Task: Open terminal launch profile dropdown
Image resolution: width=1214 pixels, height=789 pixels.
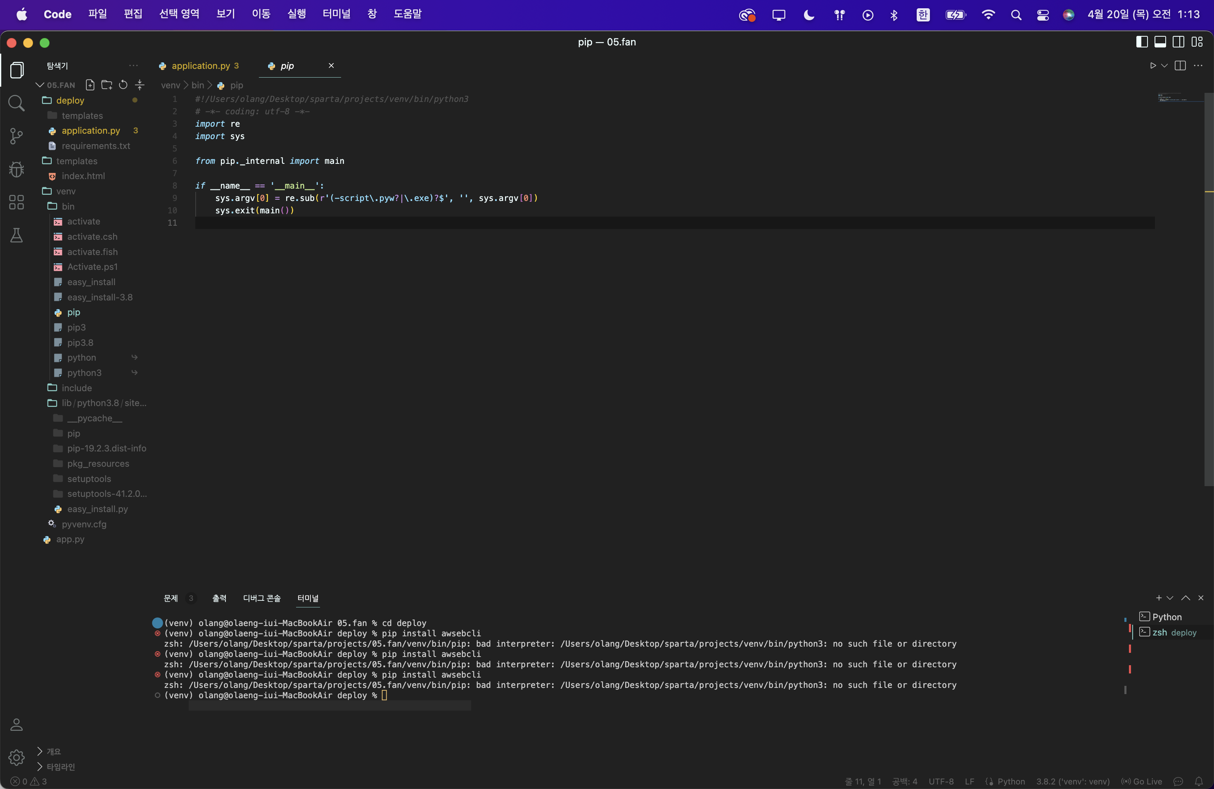Action: click(1170, 598)
